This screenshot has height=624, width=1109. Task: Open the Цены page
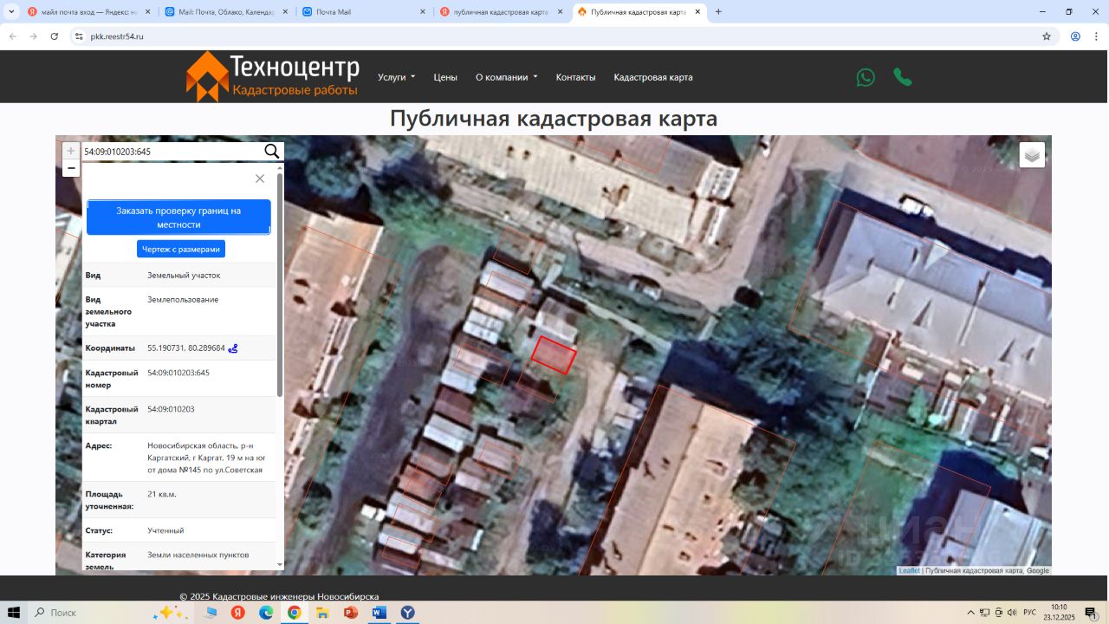coord(445,77)
